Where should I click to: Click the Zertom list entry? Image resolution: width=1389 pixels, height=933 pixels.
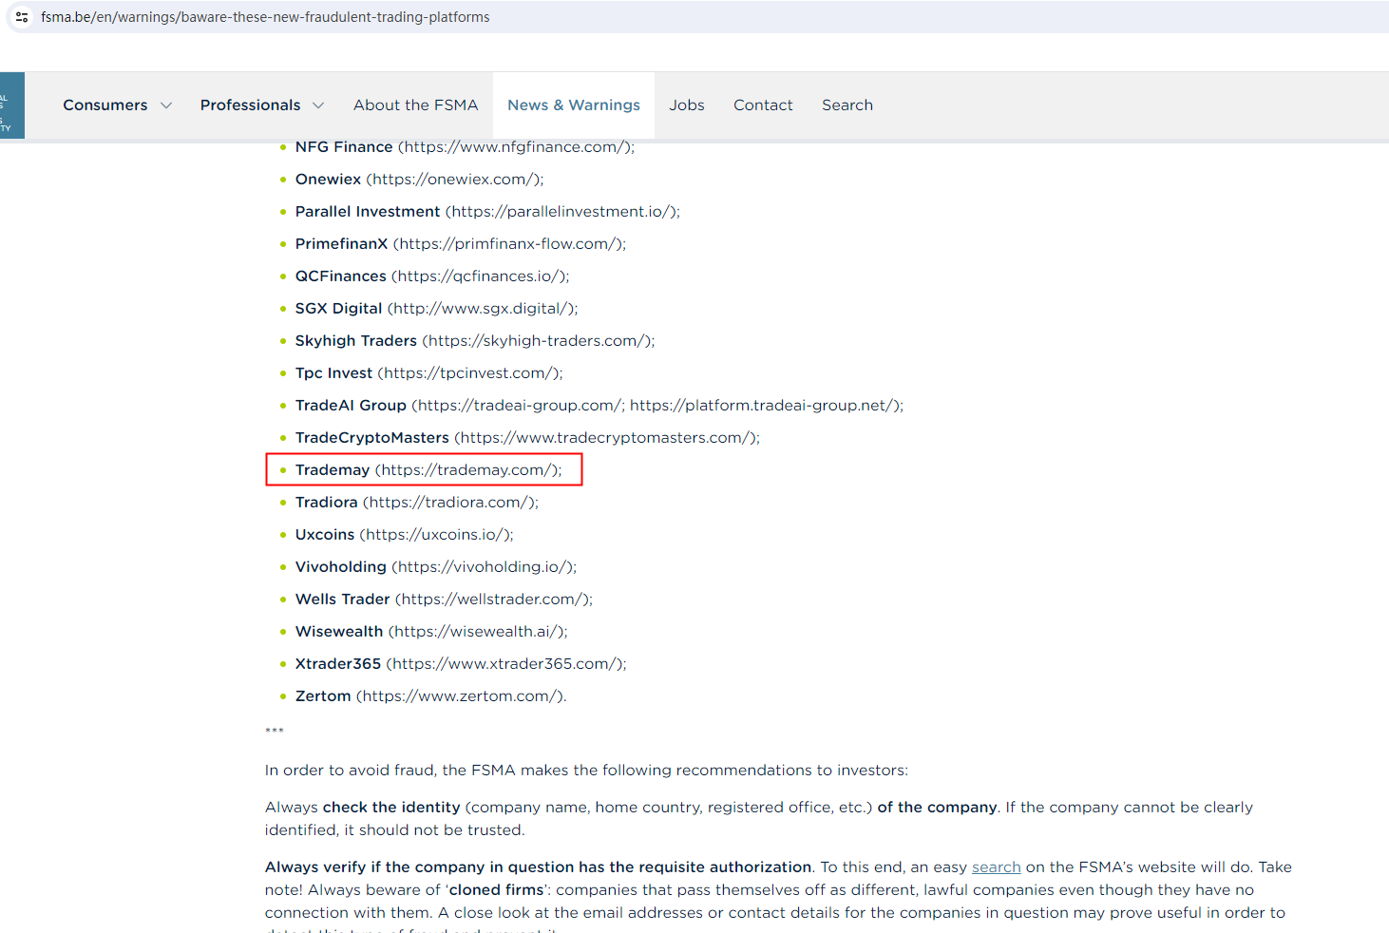(323, 696)
